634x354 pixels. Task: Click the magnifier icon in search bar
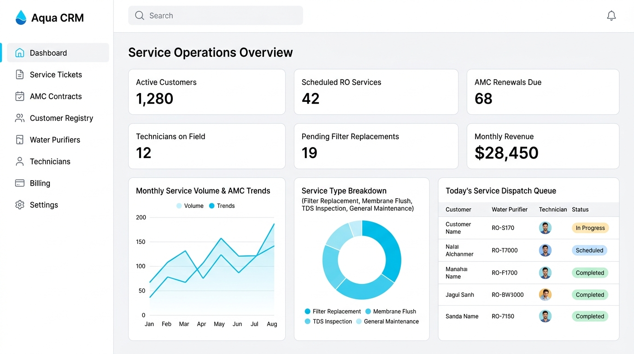pyautogui.click(x=140, y=16)
